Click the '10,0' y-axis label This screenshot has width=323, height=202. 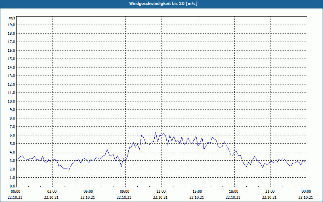11,101
